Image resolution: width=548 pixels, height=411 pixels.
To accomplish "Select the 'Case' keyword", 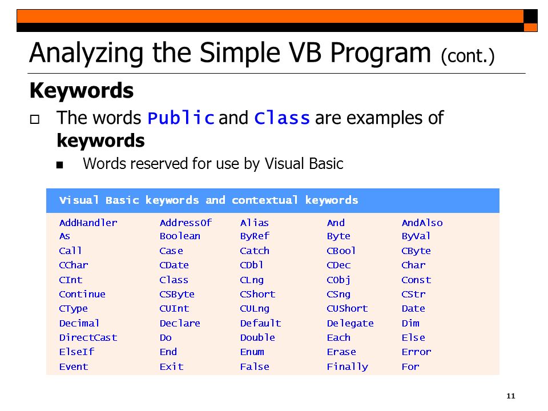I will (171, 251).
